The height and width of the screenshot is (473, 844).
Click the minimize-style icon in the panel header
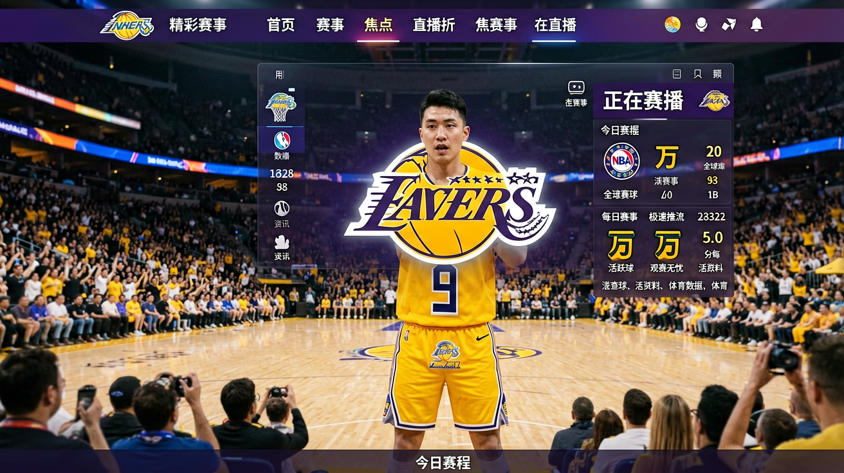pyautogui.click(x=677, y=74)
